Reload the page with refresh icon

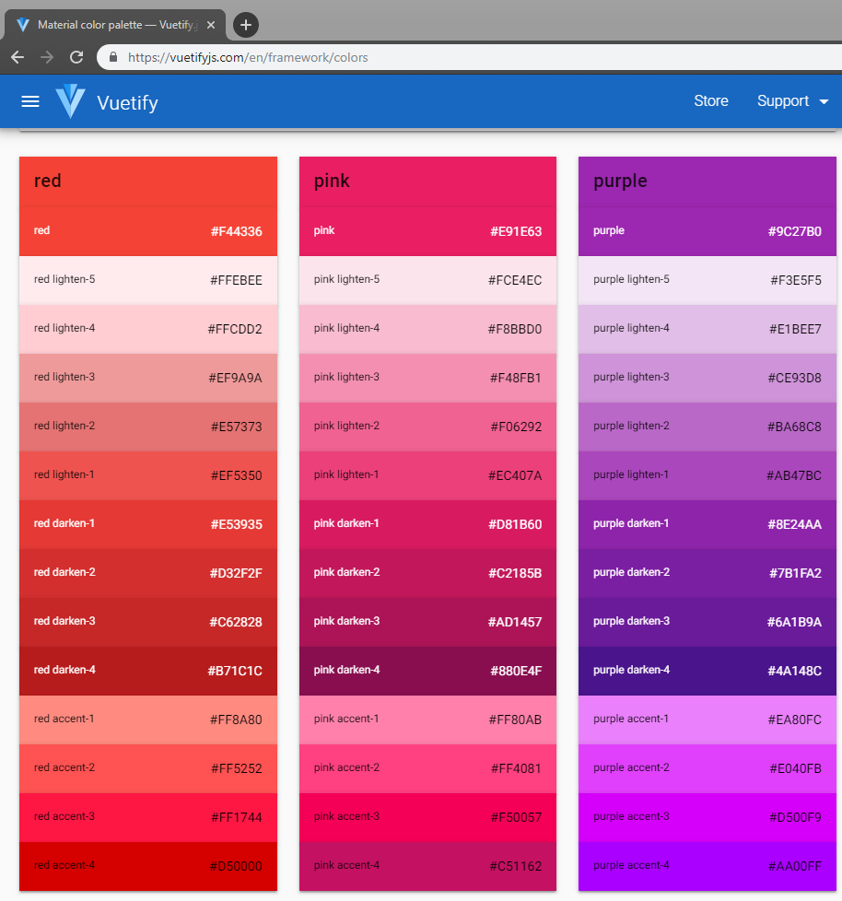click(x=77, y=57)
